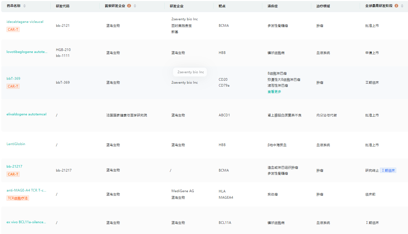
Task: Sort by 首家研发企业 using its sort arrows
Action: tap(135, 6)
